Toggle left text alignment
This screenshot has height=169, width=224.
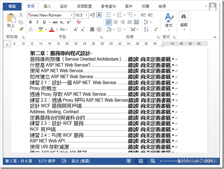click(109, 22)
